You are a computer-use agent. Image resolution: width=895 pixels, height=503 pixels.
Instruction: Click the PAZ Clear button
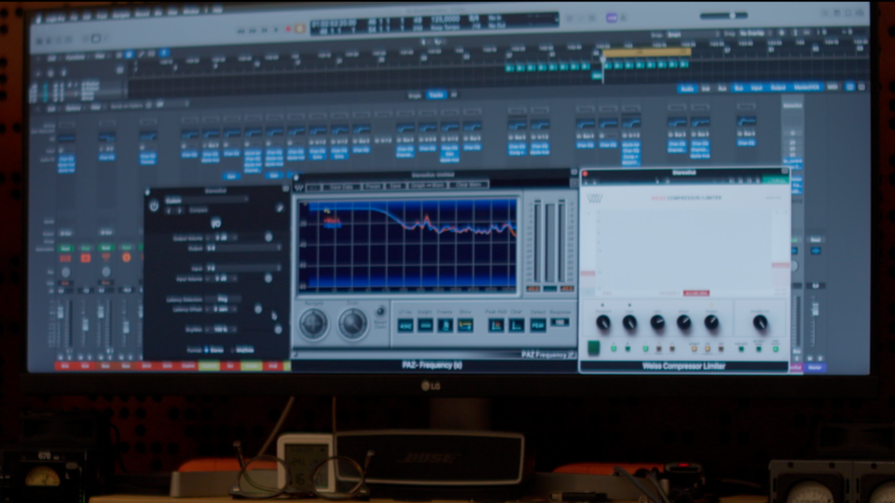click(516, 325)
